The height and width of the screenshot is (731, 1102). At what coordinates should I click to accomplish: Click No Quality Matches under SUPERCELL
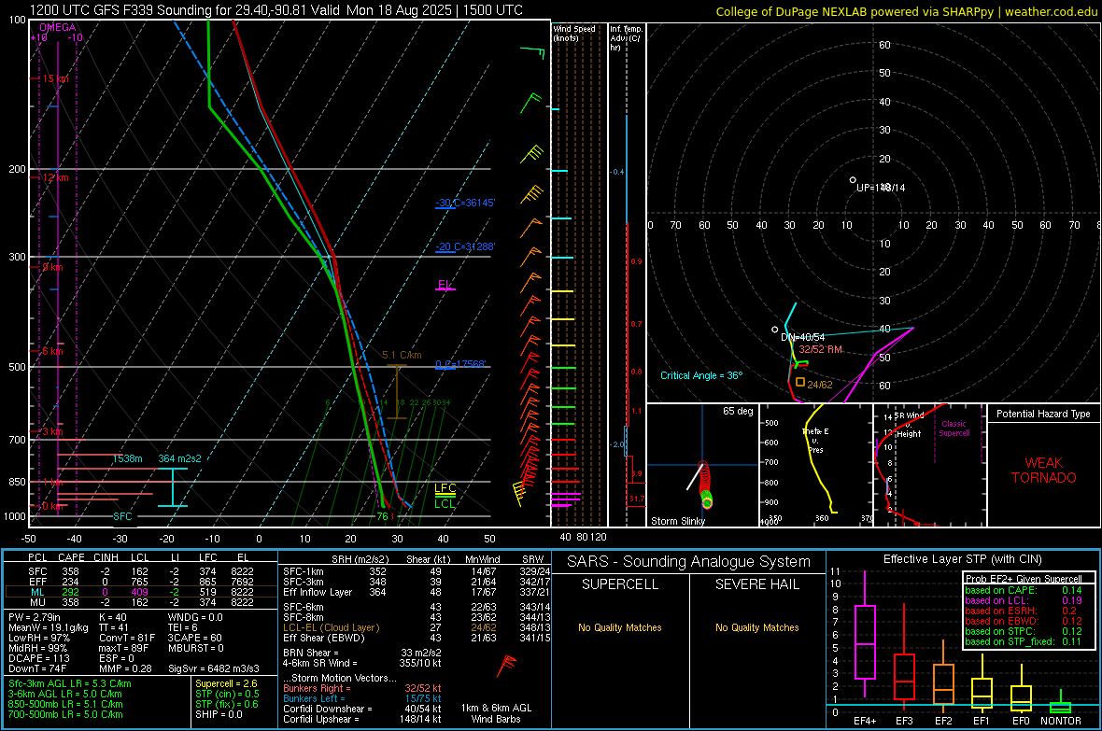click(620, 627)
